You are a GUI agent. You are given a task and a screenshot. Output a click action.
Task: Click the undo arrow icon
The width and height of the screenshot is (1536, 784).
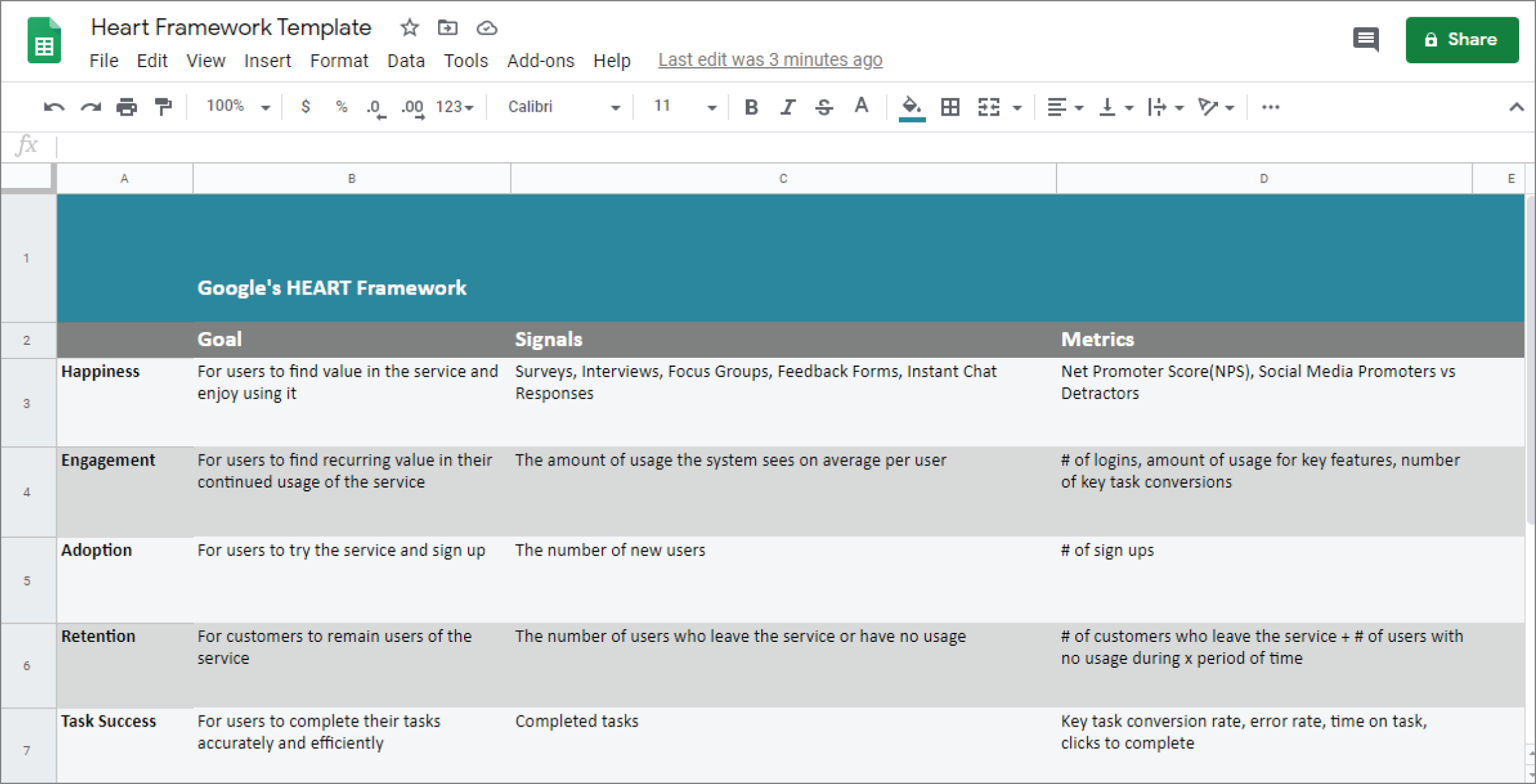pos(54,107)
